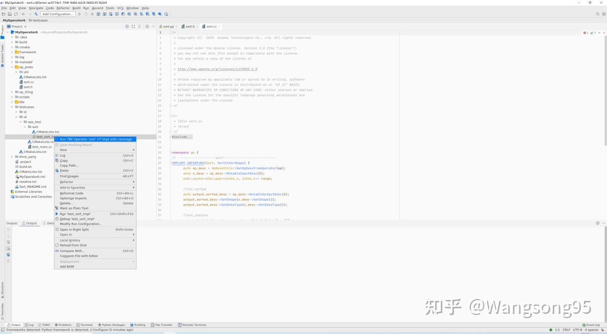Click the Build hammer icon
Screen dimensions: 607x334
coord(36,14)
